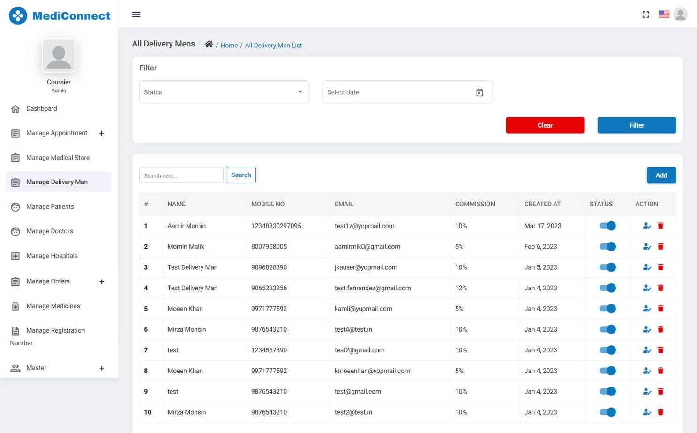Image resolution: width=697 pixels, height=433 pixels.
Task: Open the fullscreen toggle in top bar
Action: [645, 14]
